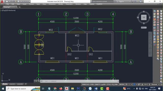Expand the Sign In dropdown arrow
Image resolution: width=163 pixels, height=91 pixels.
point(130,2)
